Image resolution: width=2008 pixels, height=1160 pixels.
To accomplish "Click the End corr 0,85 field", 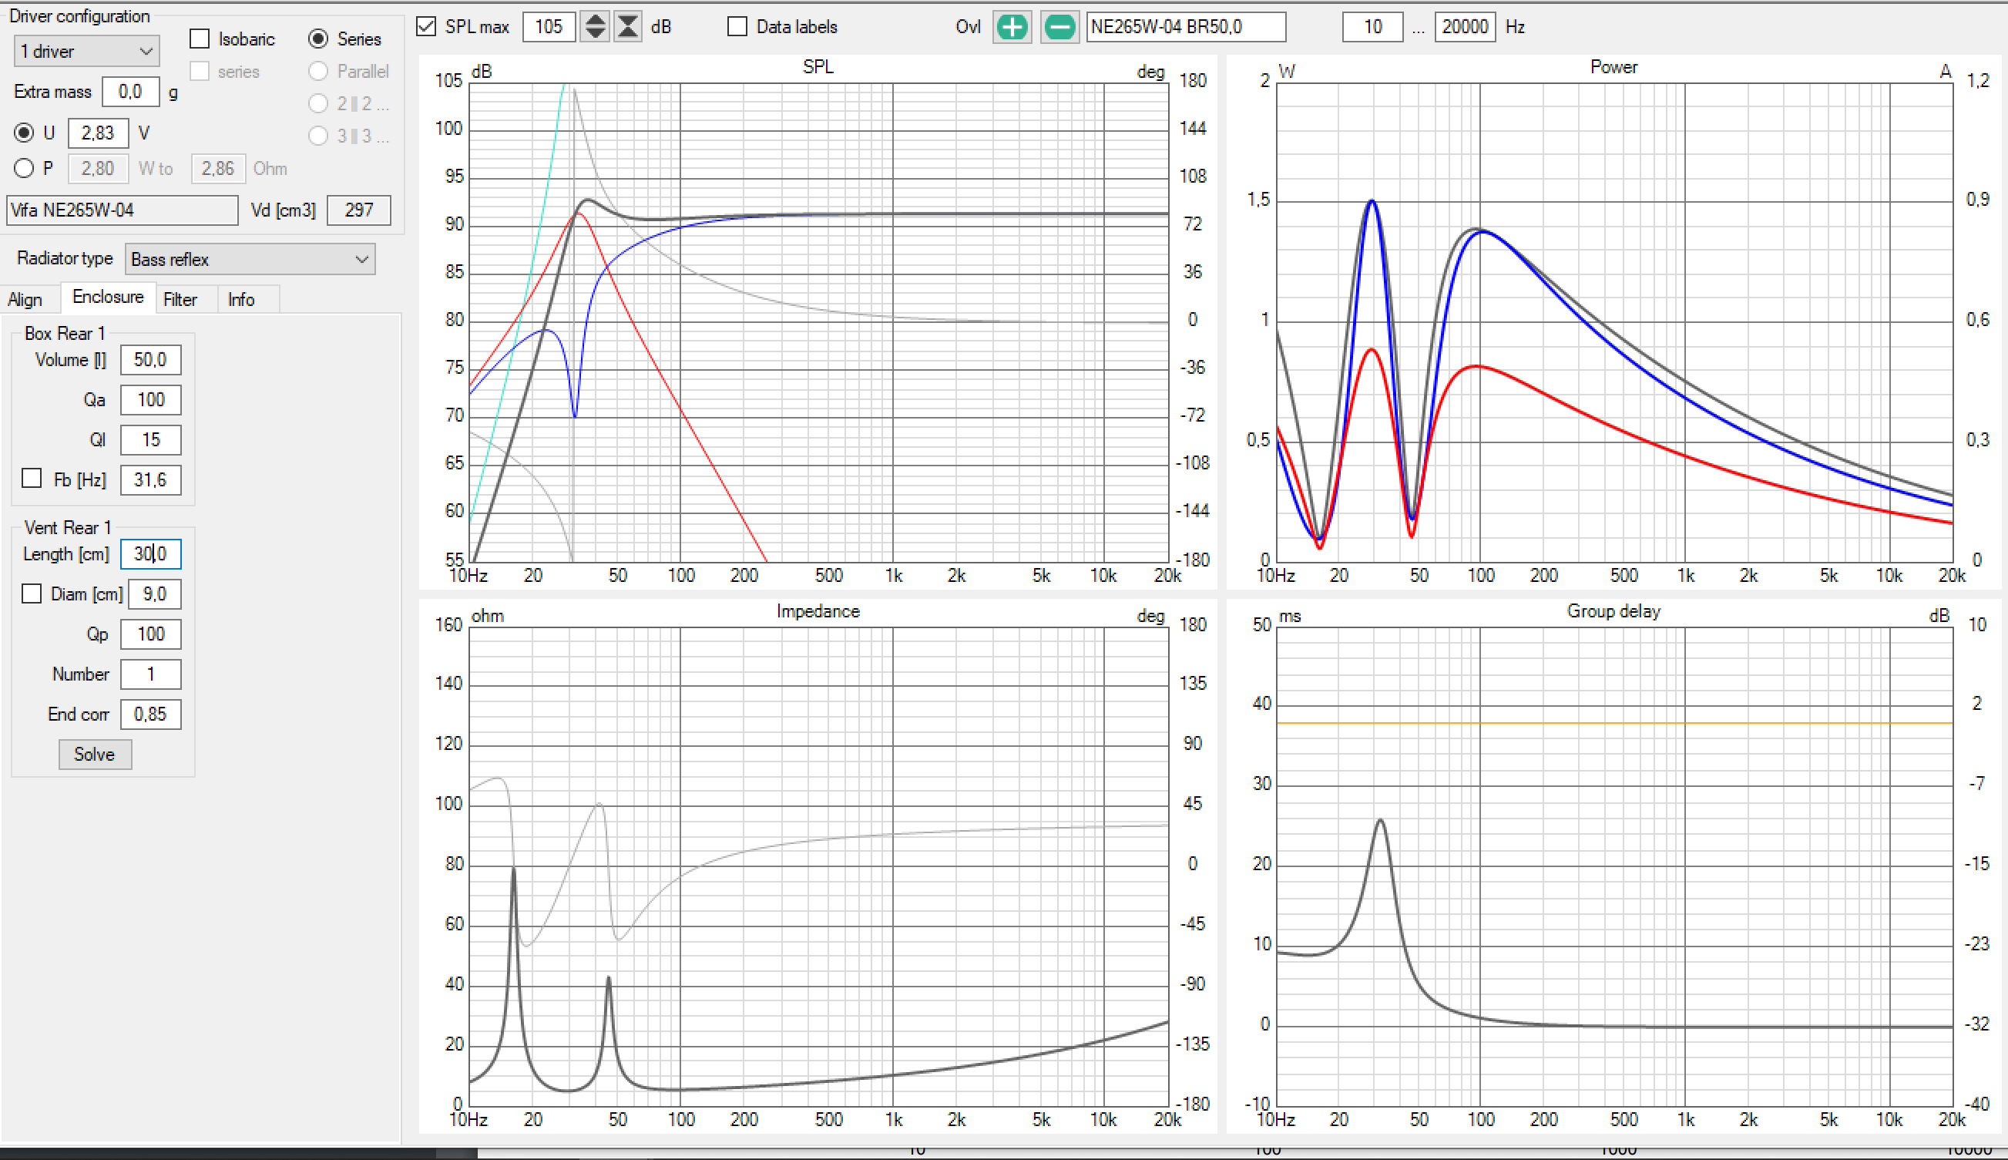I will pos(150,714).
